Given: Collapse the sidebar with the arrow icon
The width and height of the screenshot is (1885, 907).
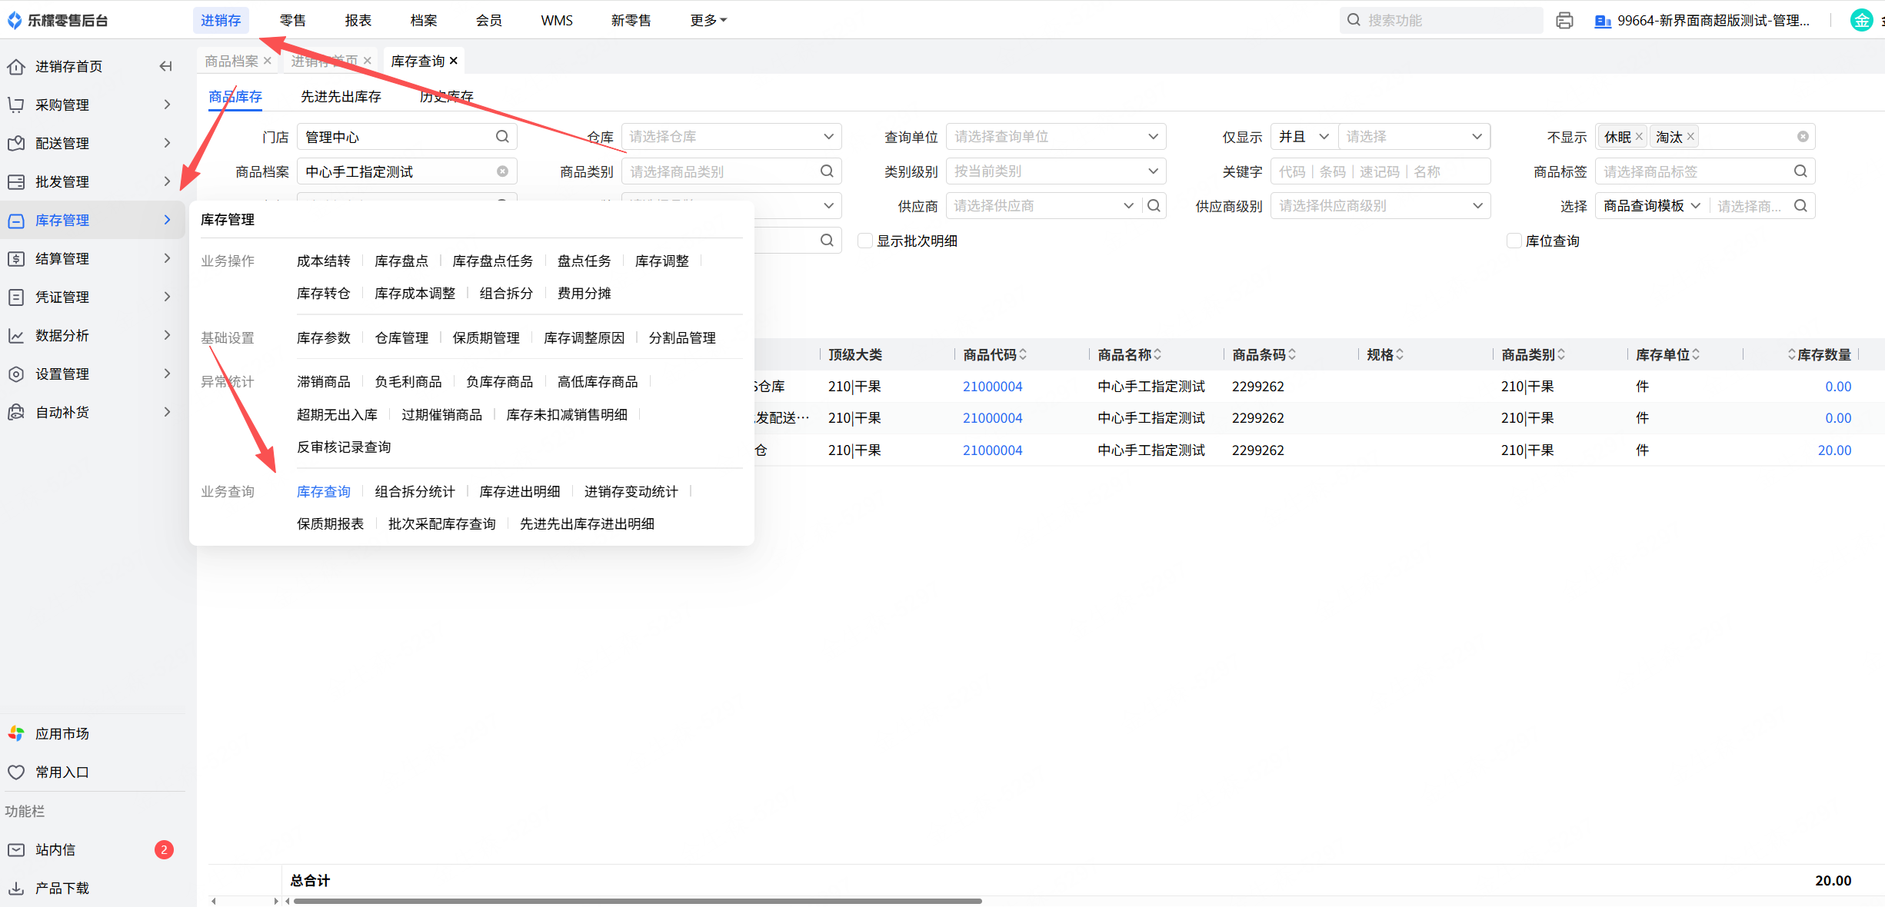Looking at the screenshot, I should pos(165,66).
